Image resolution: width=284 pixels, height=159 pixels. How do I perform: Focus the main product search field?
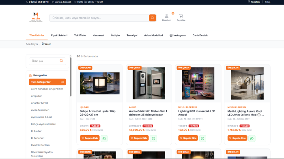(99, 18)
